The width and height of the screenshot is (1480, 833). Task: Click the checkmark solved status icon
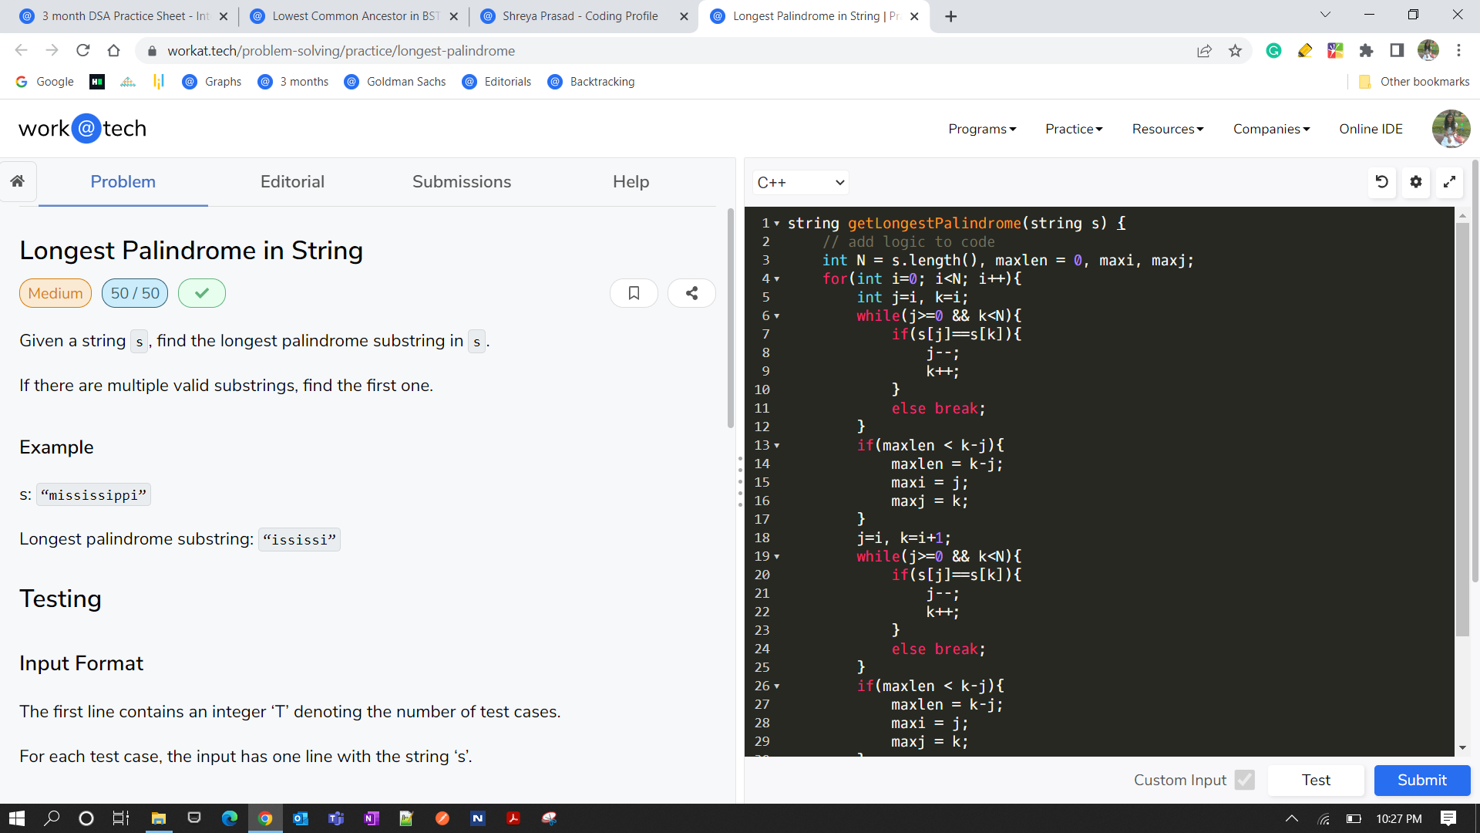click(x=201, y=293)
